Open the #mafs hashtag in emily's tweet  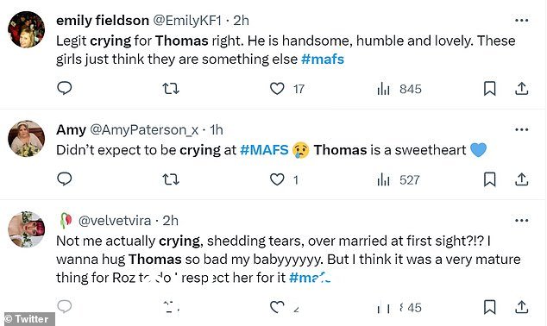[x=323, y=60]
